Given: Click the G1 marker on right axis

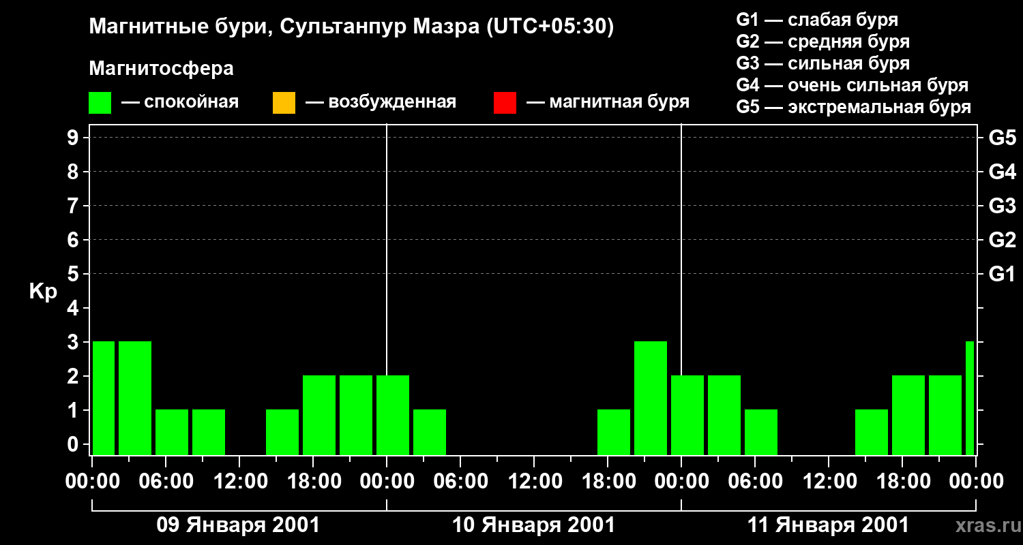Looking at the screenshot, I should click(x=1002, y=275).
